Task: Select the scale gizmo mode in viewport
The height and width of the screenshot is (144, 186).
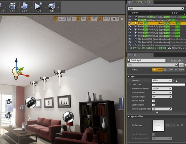Action: [64, 19]
